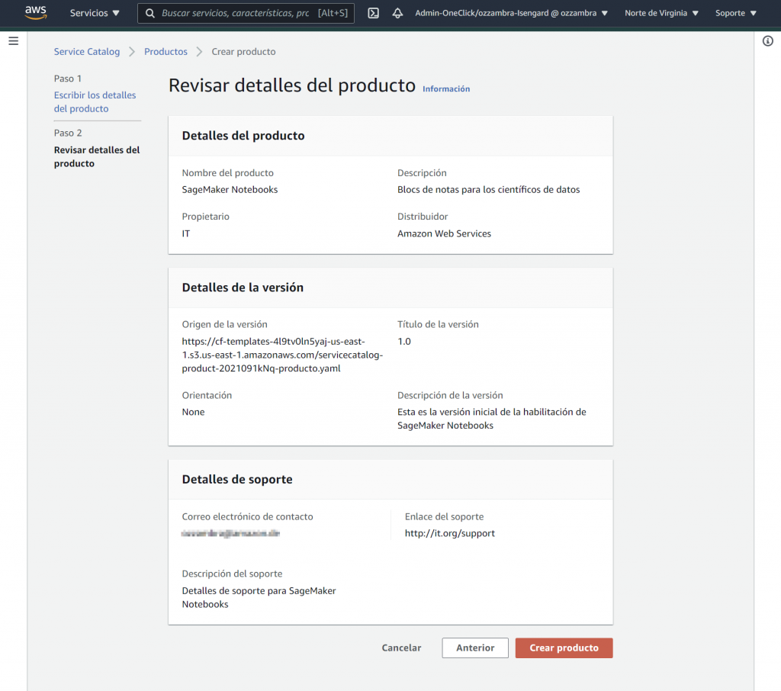Select the Orientación value None
The image size is (781, 691).
tap(193, 412)
